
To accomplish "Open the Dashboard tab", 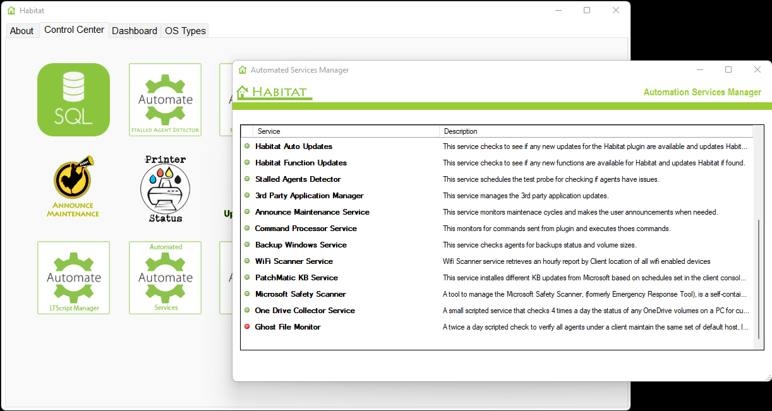I will click(x=135, y=31).
